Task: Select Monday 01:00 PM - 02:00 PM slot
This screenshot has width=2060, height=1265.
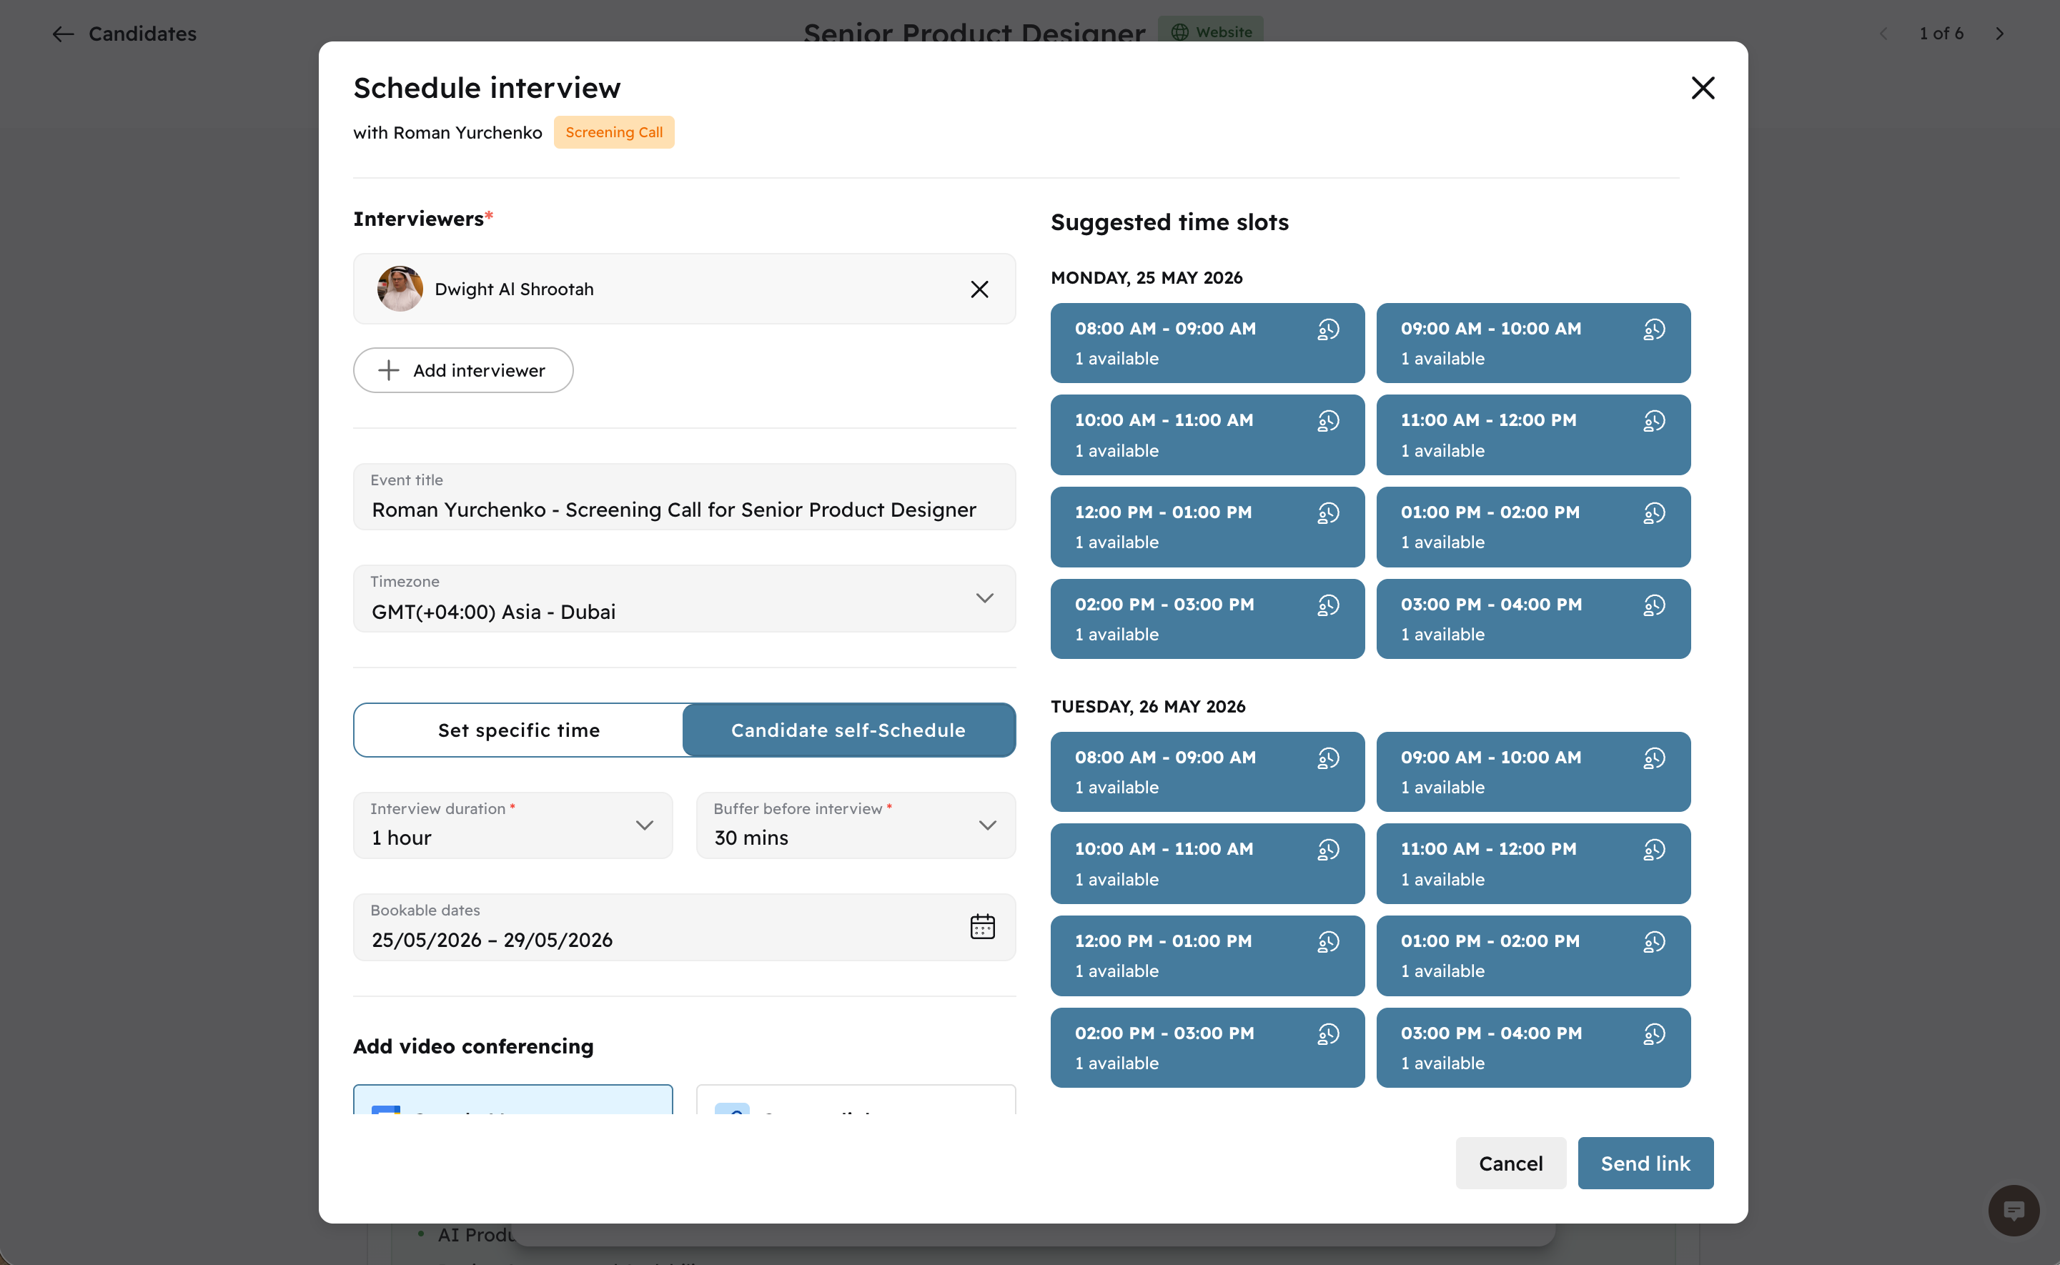Action: pos(1533,527)
